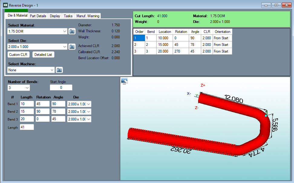Click the Location column header
This screenshot has height=183, width=294.
(x=165, y=32)
